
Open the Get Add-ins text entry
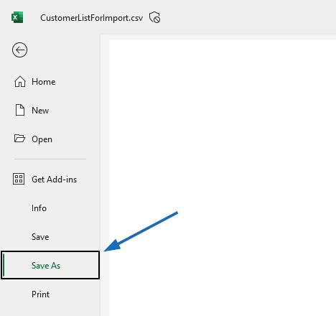click(55, 180)
